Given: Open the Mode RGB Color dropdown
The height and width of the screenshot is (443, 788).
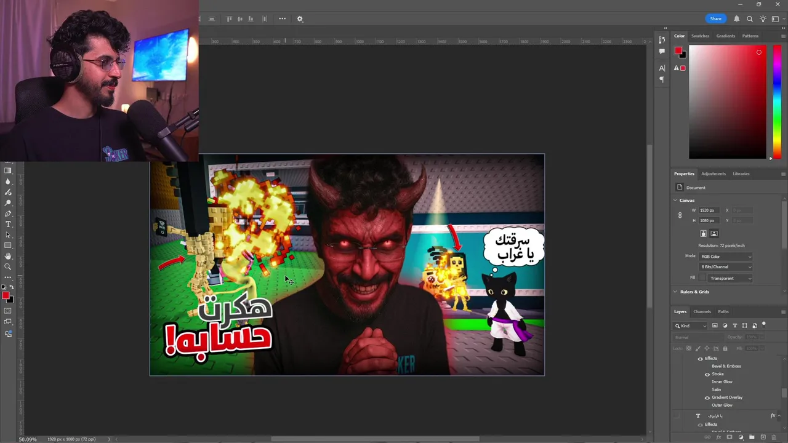Looking at the screenshot, I should point(726,257).
